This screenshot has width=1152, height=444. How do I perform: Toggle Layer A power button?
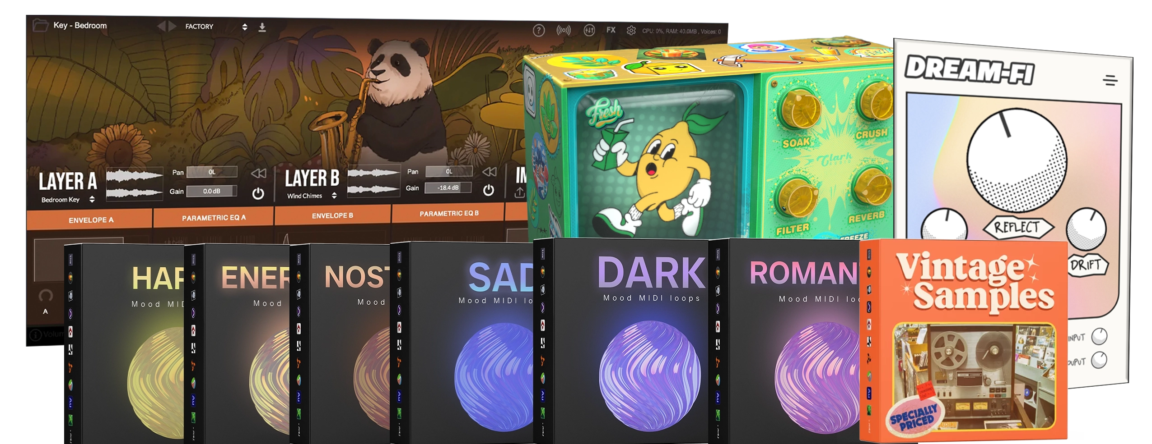point(258,193)
